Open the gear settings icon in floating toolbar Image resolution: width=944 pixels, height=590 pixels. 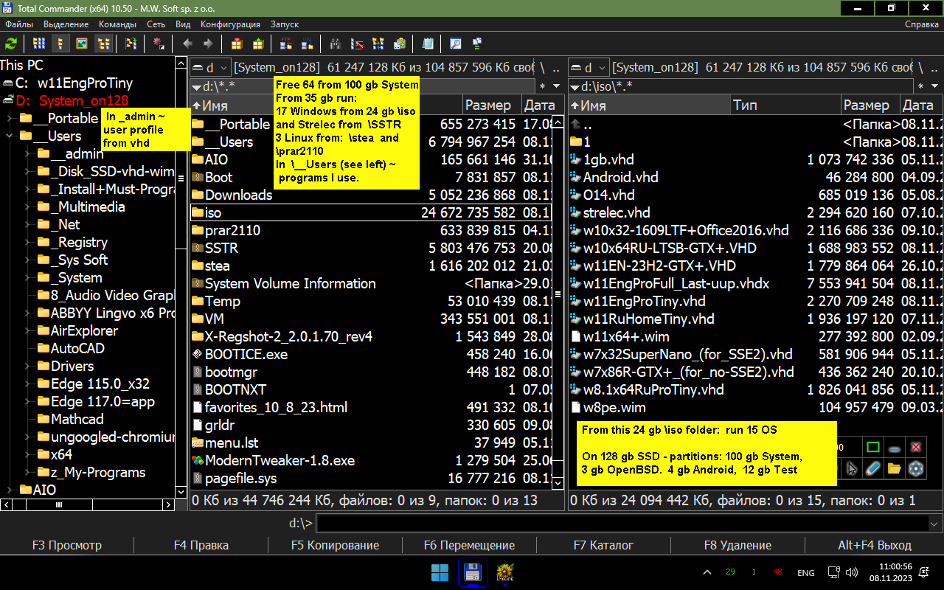pyautogui.click(x=916, y=468)
